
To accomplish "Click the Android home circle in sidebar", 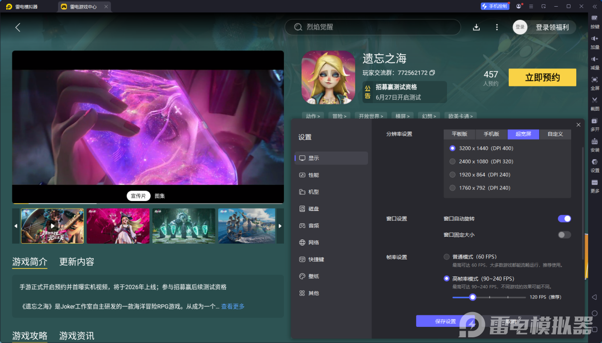I will [x=594, y=313].
